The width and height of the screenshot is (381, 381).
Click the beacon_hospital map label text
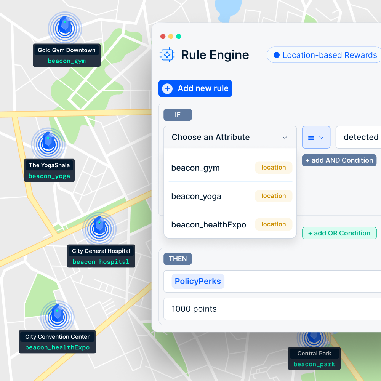click(101, 262)
